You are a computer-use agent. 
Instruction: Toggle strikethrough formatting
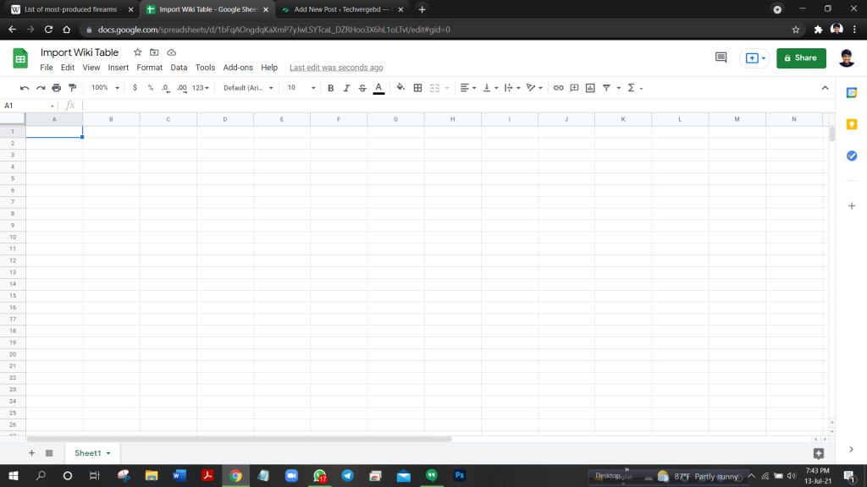click(362, 88)
